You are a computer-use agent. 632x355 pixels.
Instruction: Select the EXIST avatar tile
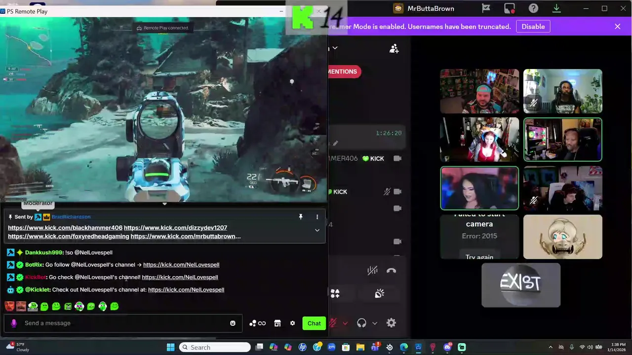521,285
